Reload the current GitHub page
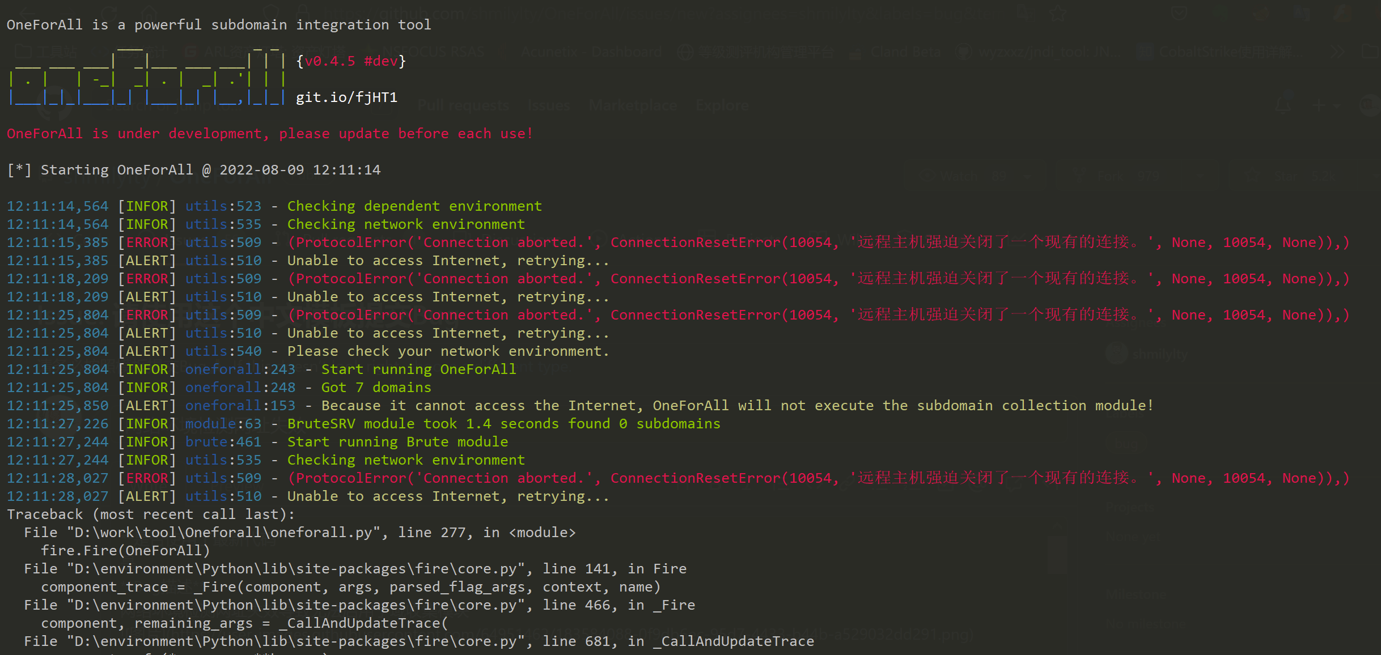 (x=108, y=14)
